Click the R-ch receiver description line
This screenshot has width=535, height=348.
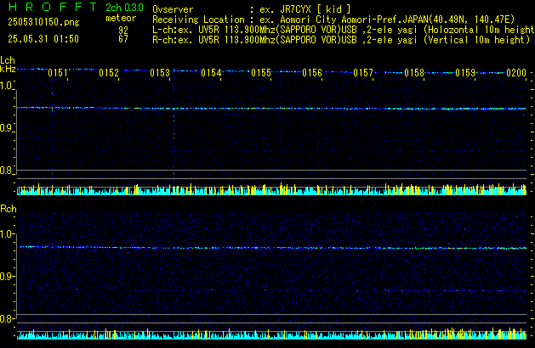(x=341, y=40)
